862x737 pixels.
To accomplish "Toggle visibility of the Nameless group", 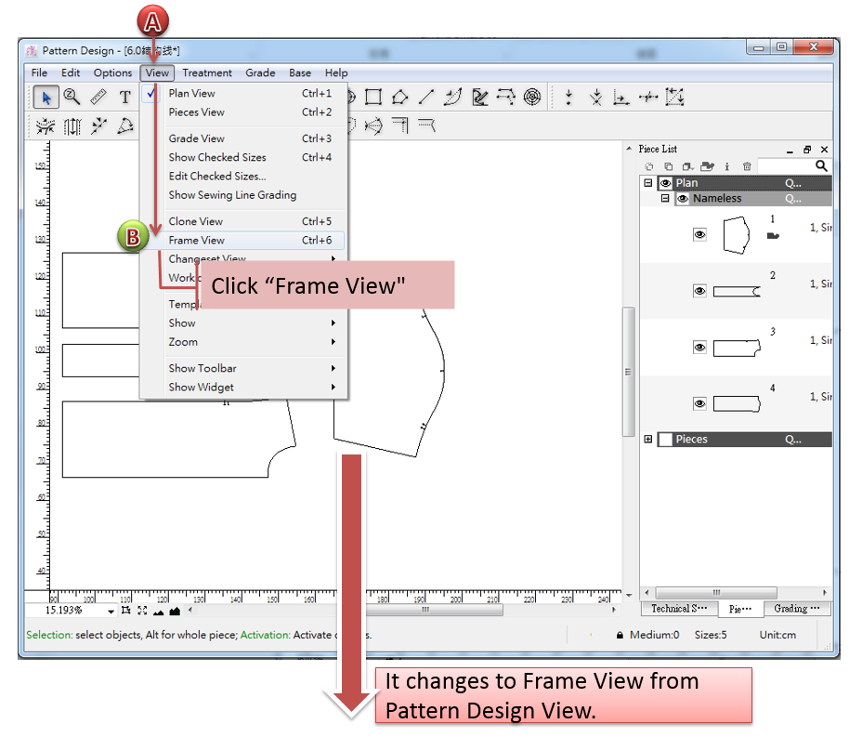I will tap(682, 199).
